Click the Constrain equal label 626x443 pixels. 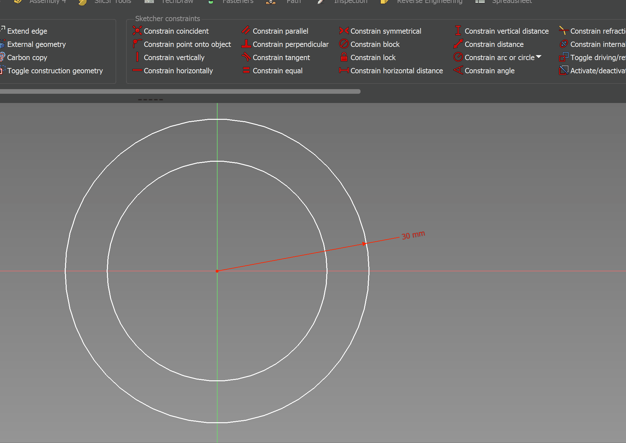click(277, 71)
